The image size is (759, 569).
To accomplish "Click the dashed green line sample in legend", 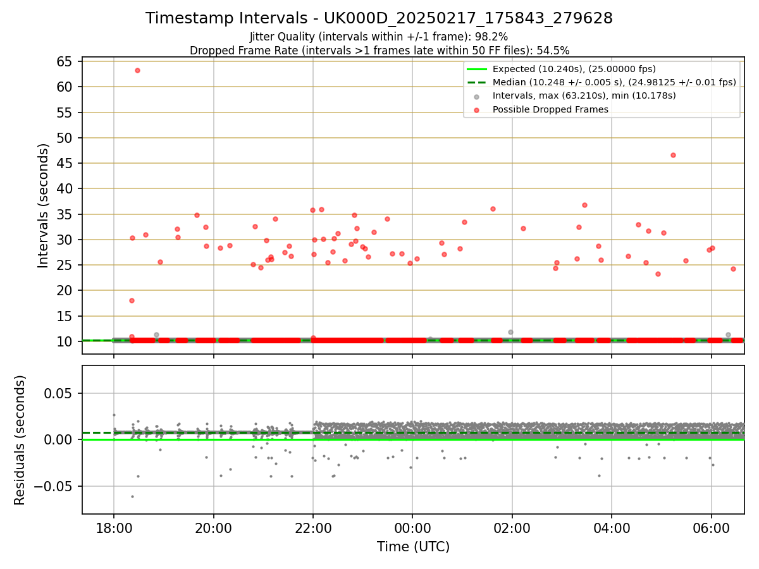I will point(476,82).
